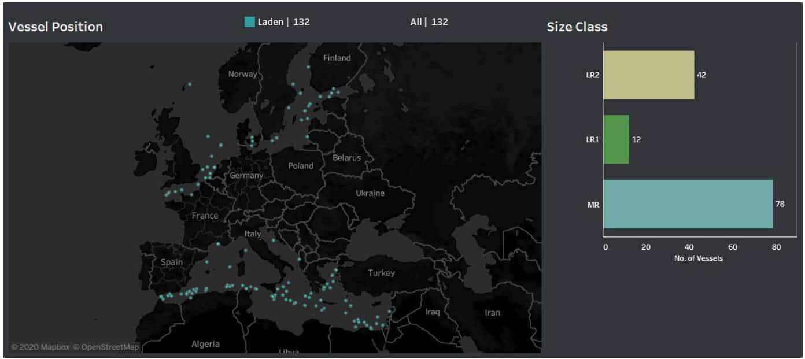The height and width of the screenshot is (359, 805).
Task: Click the Germany label on the map
Action: pos(246,175)
